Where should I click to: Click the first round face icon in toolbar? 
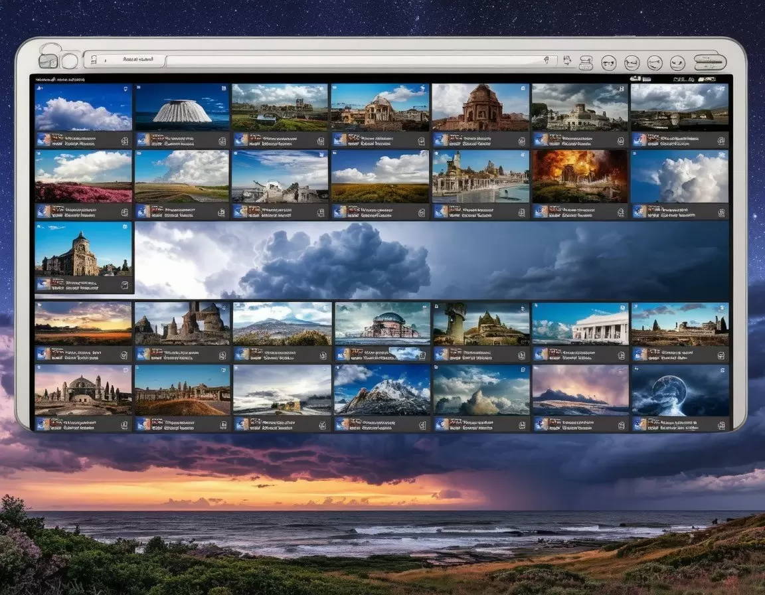pyautogui.click(x=608, y=62)
